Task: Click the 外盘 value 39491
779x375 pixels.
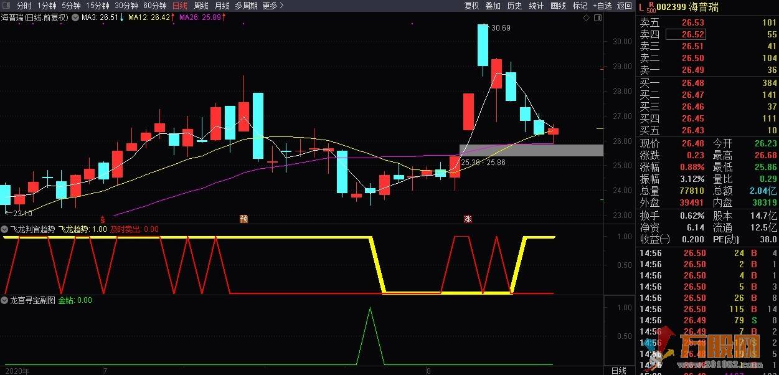Action: tap(691, 202)
